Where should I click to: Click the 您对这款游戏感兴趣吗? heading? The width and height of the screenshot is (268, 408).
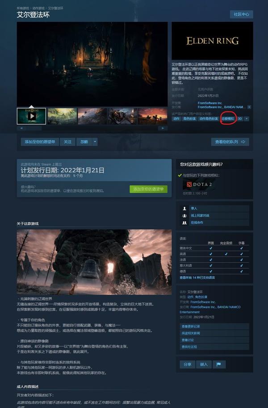(201, 164)
